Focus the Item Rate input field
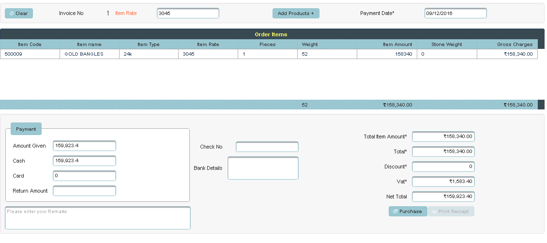This screenshot has width=547, height=243. pyautogui.click(x=188, y=14)
